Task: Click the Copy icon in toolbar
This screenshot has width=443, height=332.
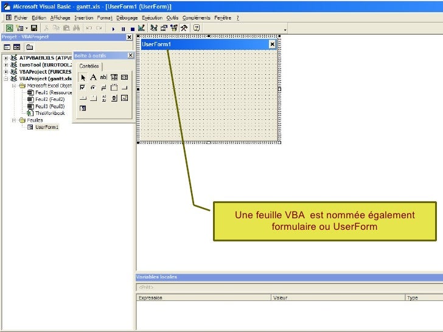Action: [56, 28]
